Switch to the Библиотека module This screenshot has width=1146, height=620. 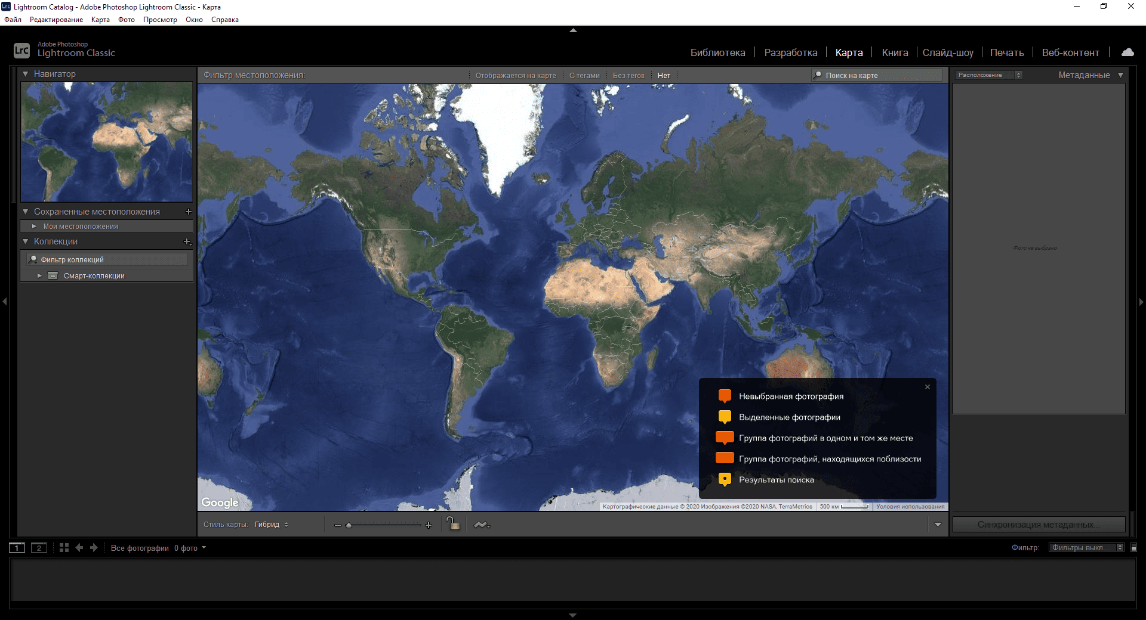click(718, 52)
